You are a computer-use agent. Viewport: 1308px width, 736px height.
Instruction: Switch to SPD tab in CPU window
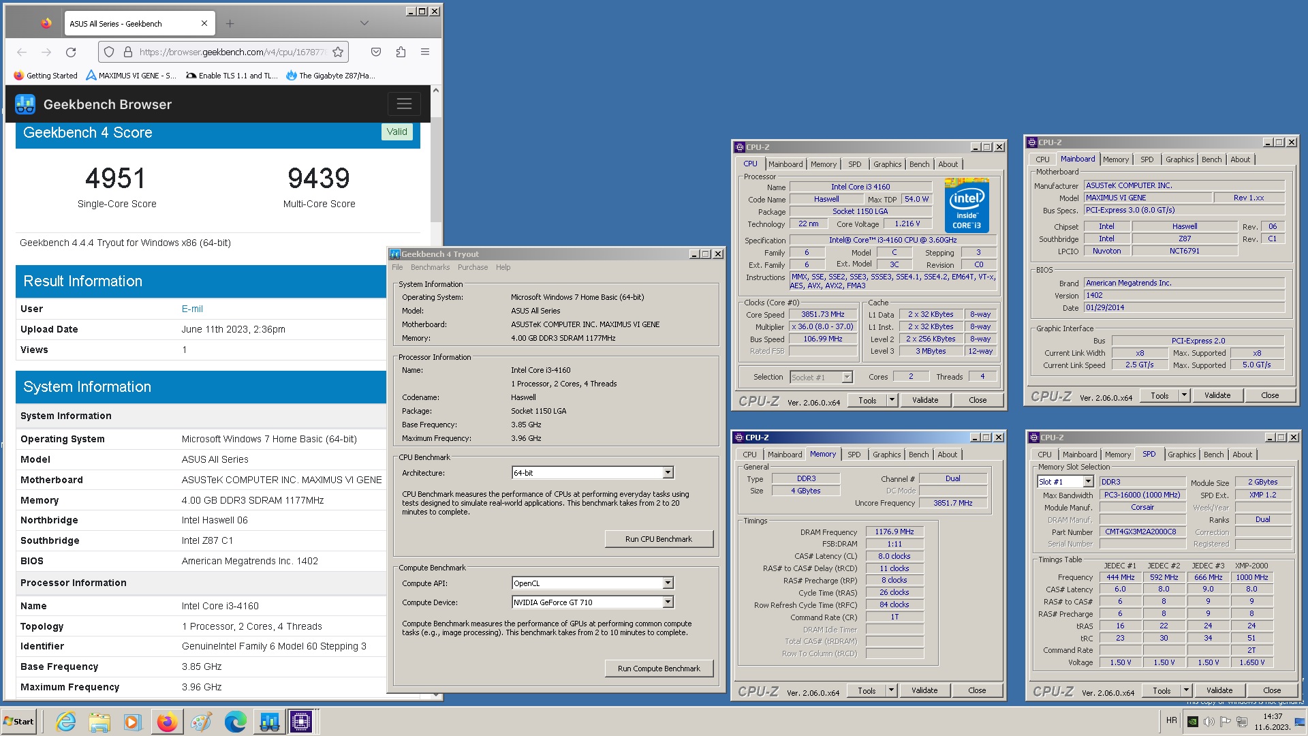(x=854, y=164)
